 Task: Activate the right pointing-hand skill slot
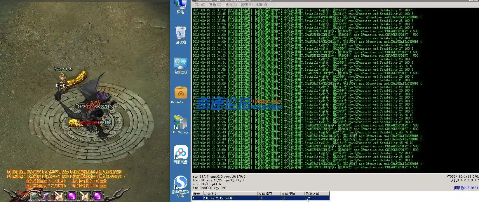[x=85, y=196]
